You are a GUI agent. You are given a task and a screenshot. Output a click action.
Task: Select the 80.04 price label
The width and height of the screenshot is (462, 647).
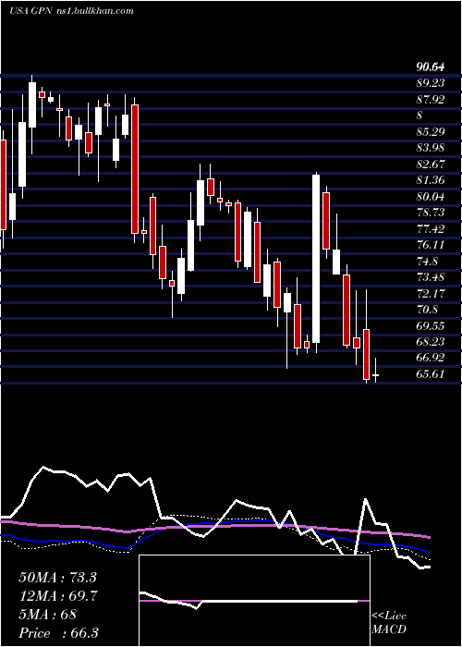tap(431, 196)
